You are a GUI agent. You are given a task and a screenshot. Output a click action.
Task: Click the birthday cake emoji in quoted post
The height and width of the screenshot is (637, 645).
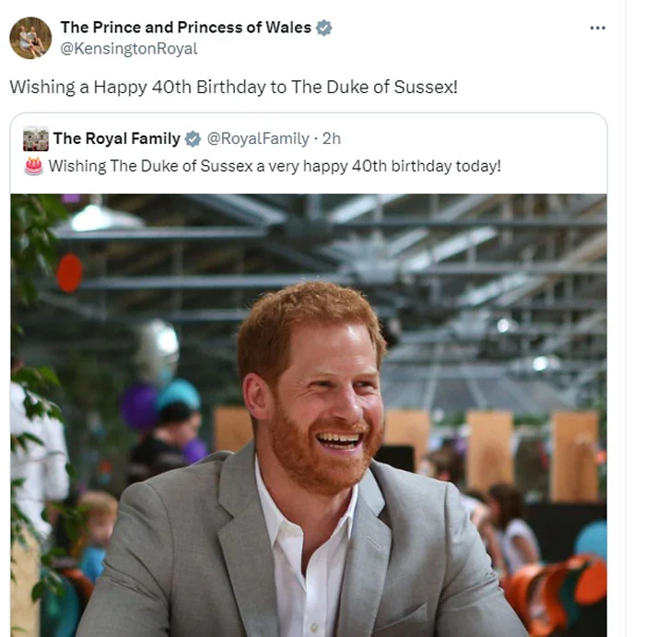tap(34, 166)
